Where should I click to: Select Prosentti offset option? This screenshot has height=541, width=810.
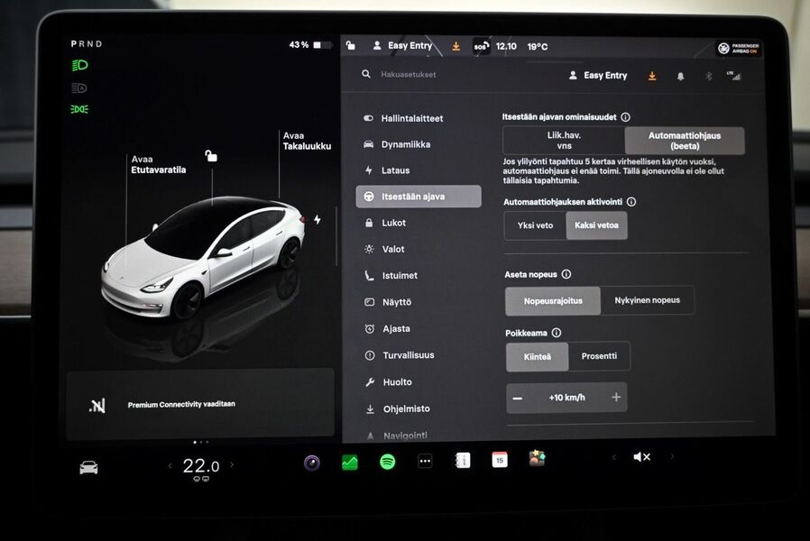(x=599, y=356)
